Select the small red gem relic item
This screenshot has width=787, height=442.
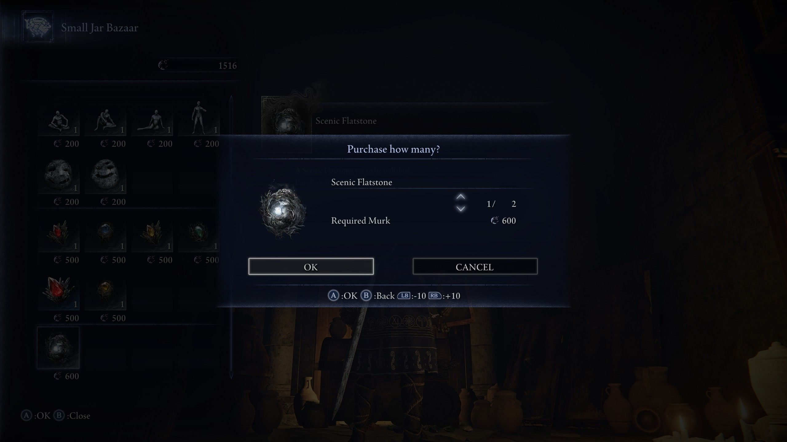pyautogui.click(x=58, y=233)
